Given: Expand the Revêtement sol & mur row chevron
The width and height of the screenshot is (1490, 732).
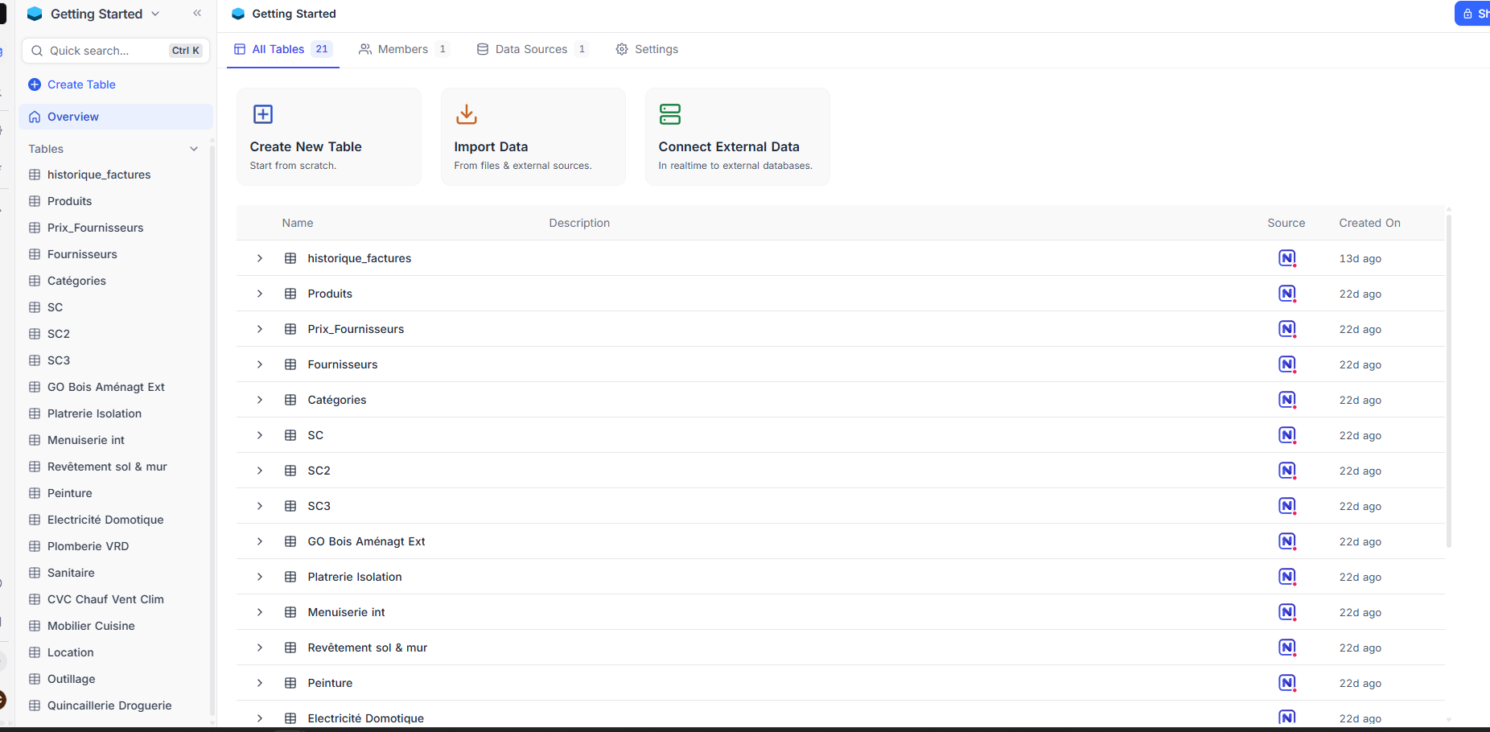Looking at the screenshot, I should point(260,648).
